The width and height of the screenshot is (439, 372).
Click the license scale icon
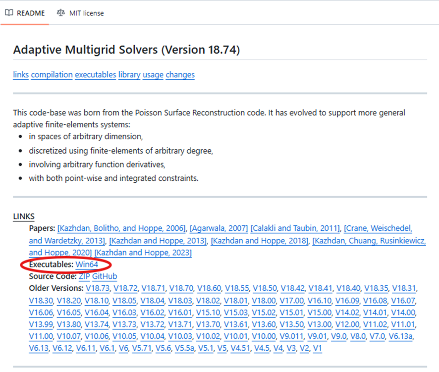tap(61, 13)
